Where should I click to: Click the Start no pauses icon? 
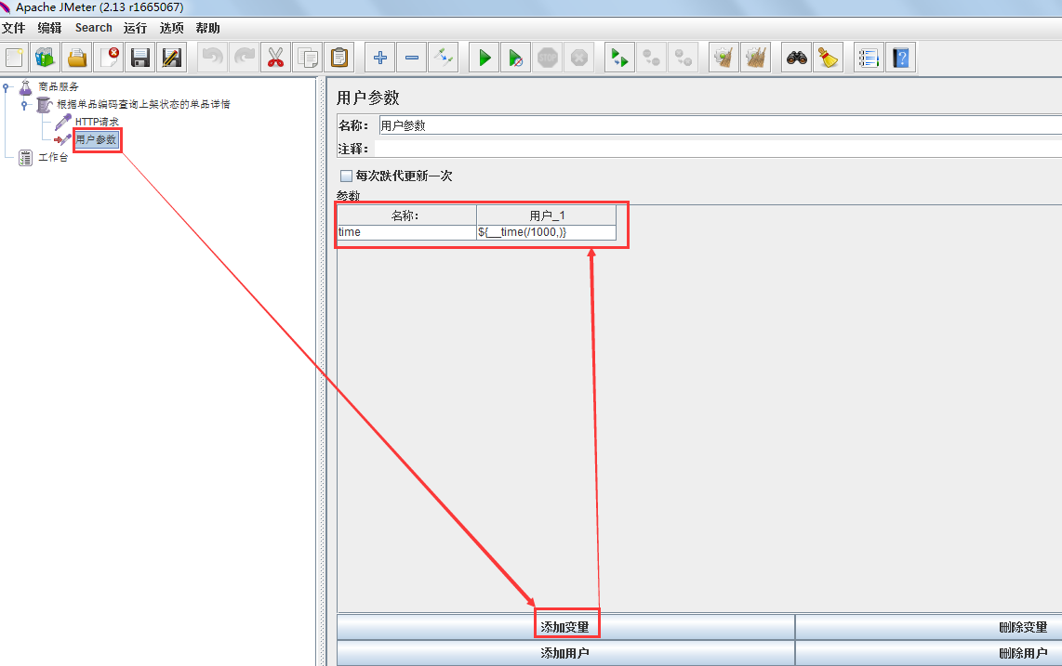515,59
